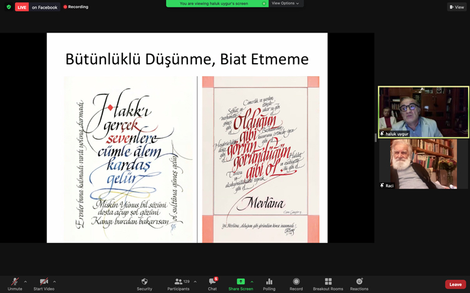Open the View layout button
Image resolution: width=470 pixels, height=293 pixels.
[x=457, y=7]
